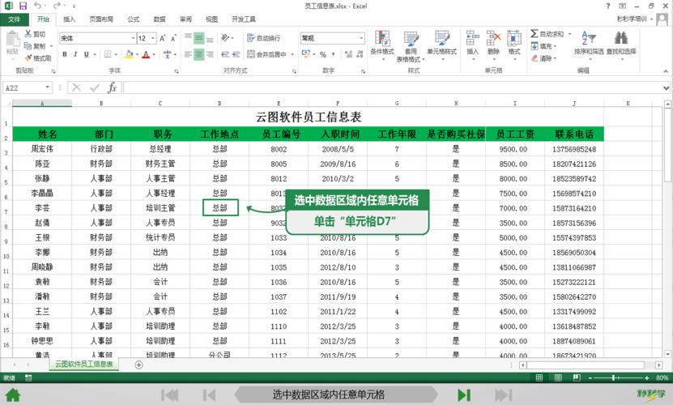Viewport: 673px width, 405px height.
Task: Select the Format Painter (格式刷) tool
Action: pos(38,58)
